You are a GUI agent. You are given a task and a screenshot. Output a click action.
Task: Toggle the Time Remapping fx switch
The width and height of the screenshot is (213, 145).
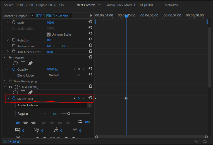[x=10, y=81]
